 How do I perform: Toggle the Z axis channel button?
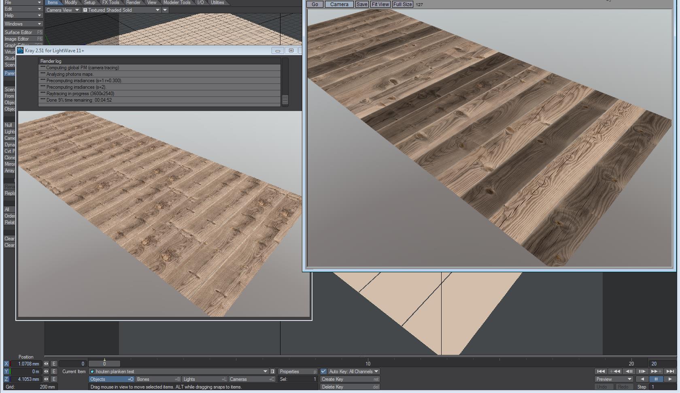[6, 379]
